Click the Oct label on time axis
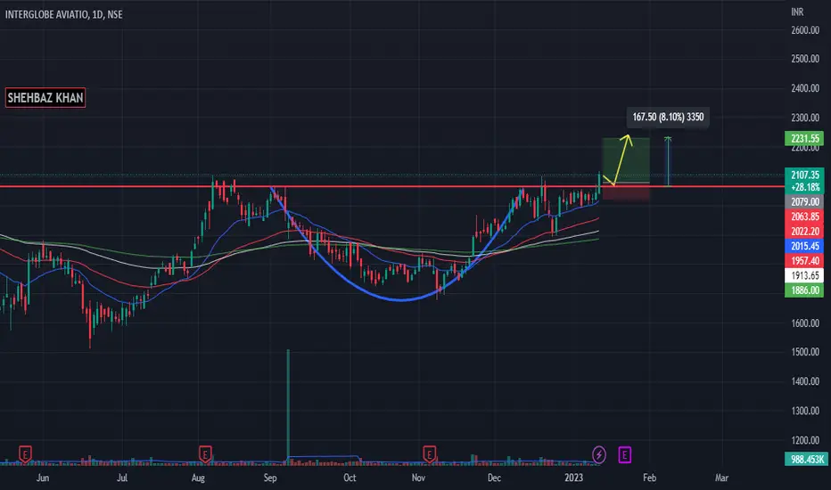The width and height of the screenshot is (831, 490). click(x=350, y=478)
